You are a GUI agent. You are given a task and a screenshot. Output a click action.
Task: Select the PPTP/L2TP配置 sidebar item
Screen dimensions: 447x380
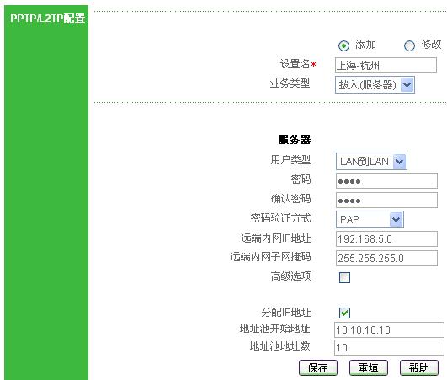(x=47, y=19)
